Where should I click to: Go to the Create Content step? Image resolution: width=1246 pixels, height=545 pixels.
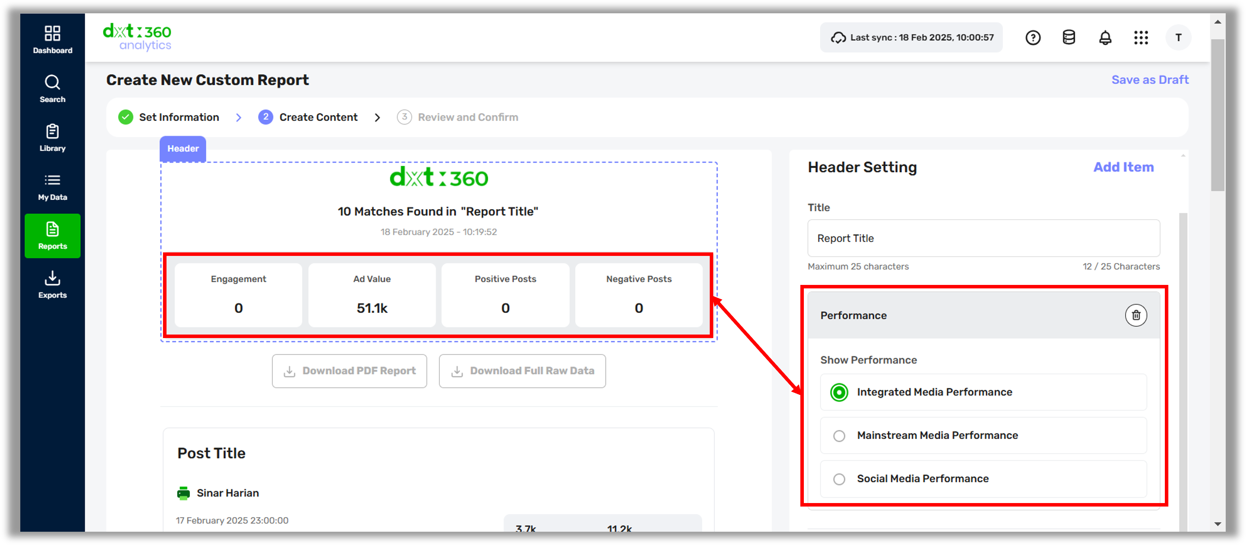[x=318, y=117]
